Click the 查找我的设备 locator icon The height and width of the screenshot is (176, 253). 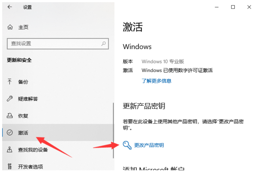[10, 150]
